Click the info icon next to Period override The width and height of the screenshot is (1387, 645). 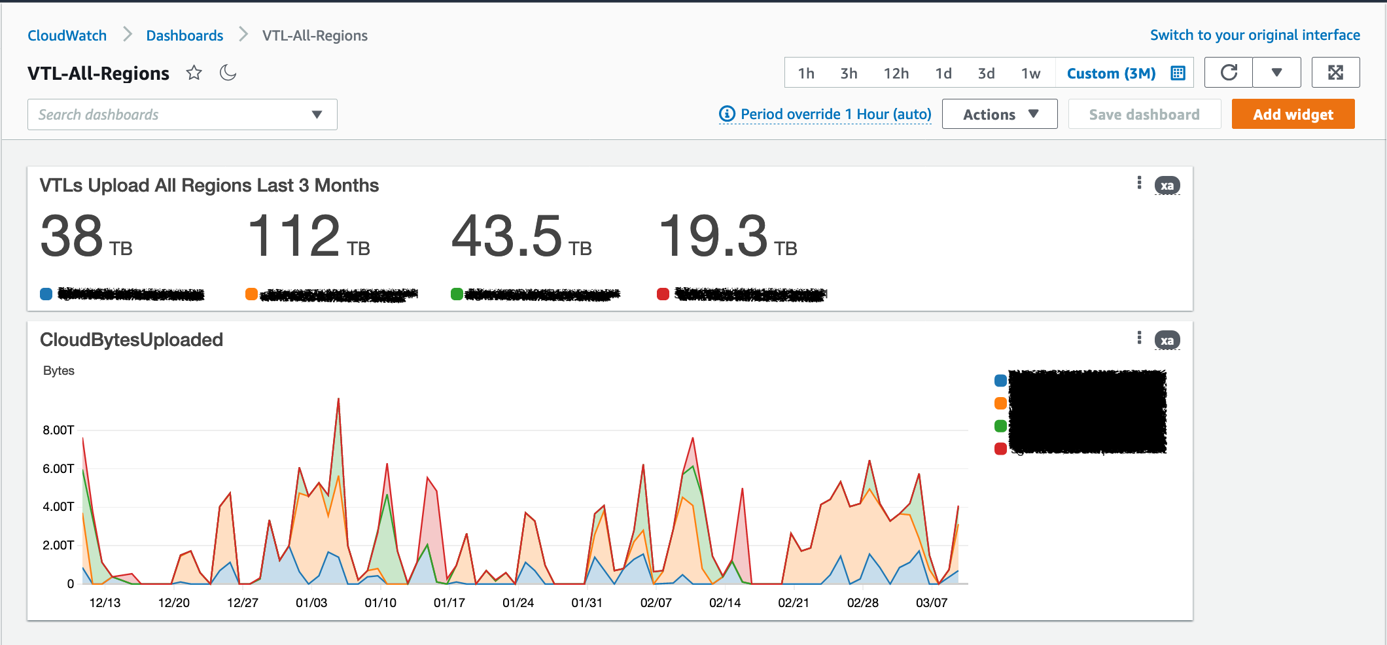click(726, 113)
